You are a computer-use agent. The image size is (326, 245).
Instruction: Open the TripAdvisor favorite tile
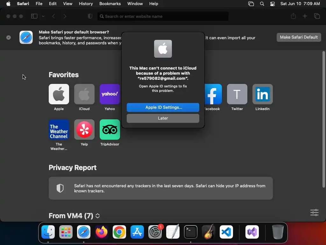point(110,130)
